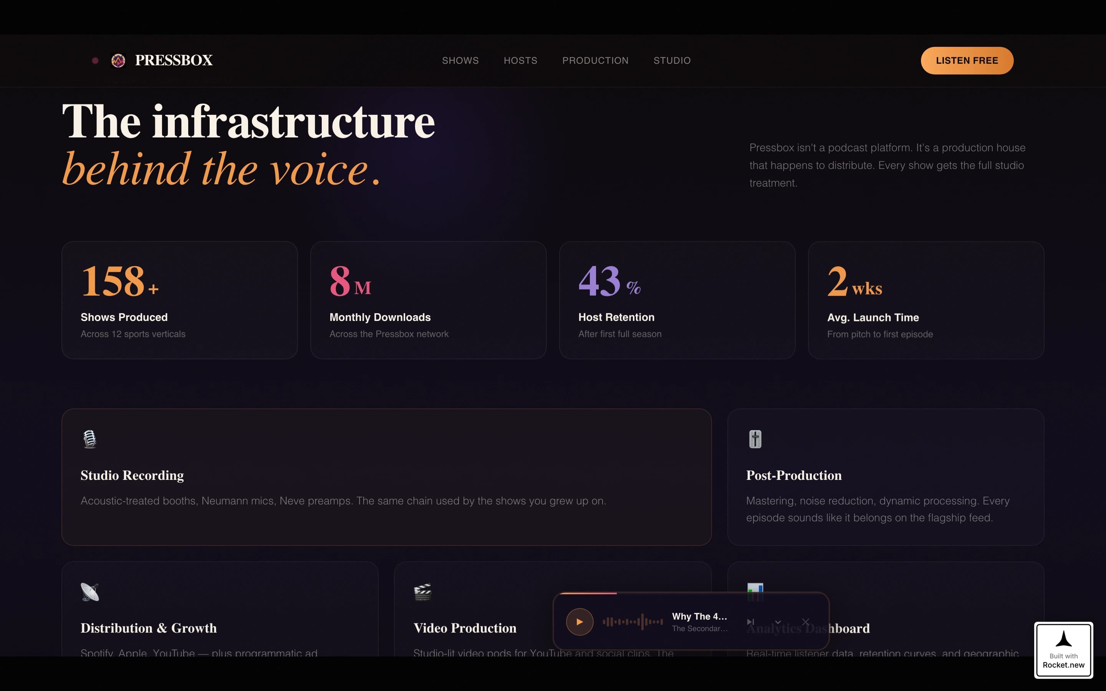
Task: Click the 'Distribution & Growth' card heading
Action: tap(149, 628)
